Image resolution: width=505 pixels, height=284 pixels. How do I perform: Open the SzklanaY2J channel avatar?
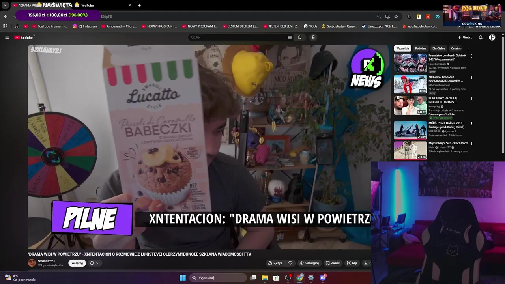pyautogui.click(x=32, y=263)
